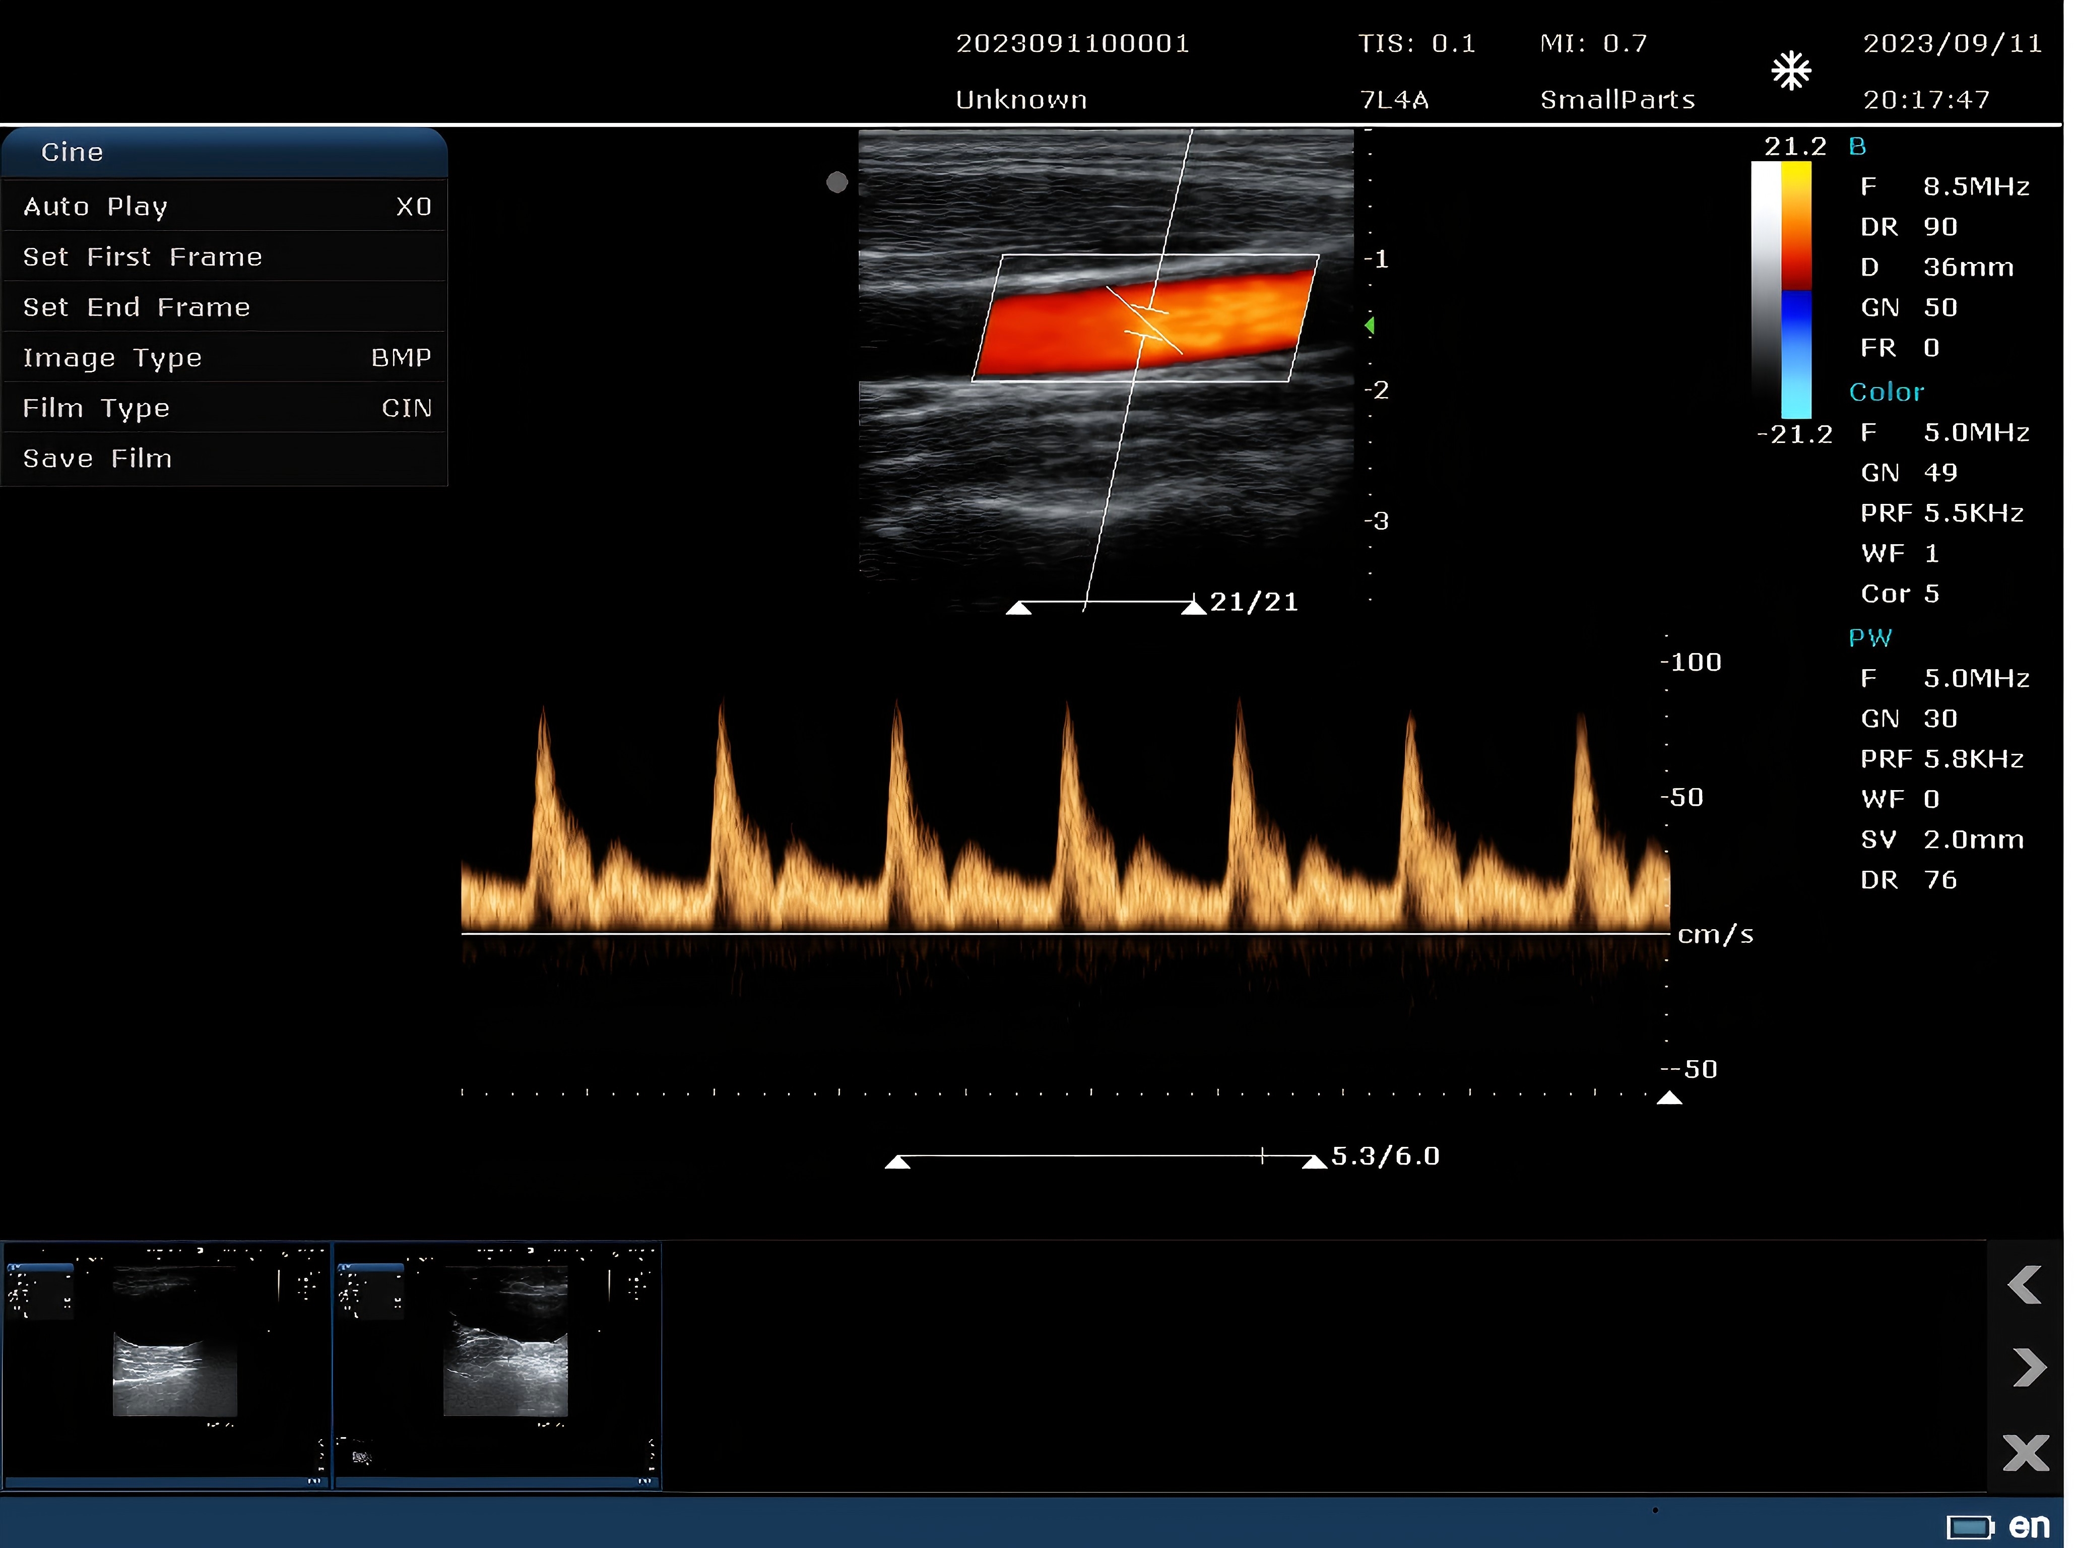Open the second saved image thumbnail

[x=497, y=1365]
